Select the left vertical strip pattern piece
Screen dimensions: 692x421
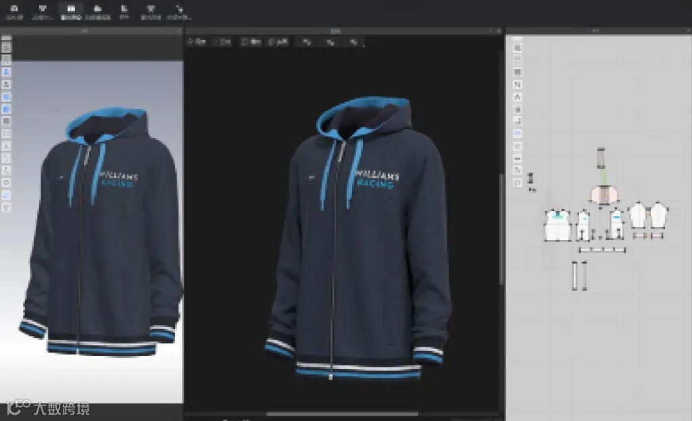(x=574, y=276)
